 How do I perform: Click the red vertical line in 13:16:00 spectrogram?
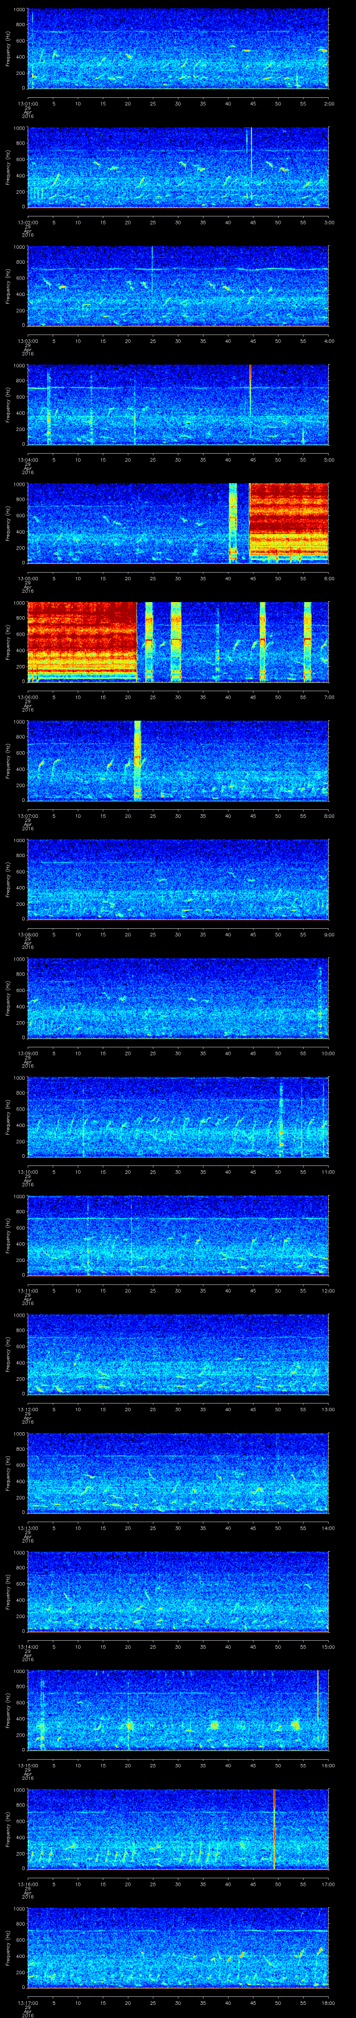[x=274, y=1829]
